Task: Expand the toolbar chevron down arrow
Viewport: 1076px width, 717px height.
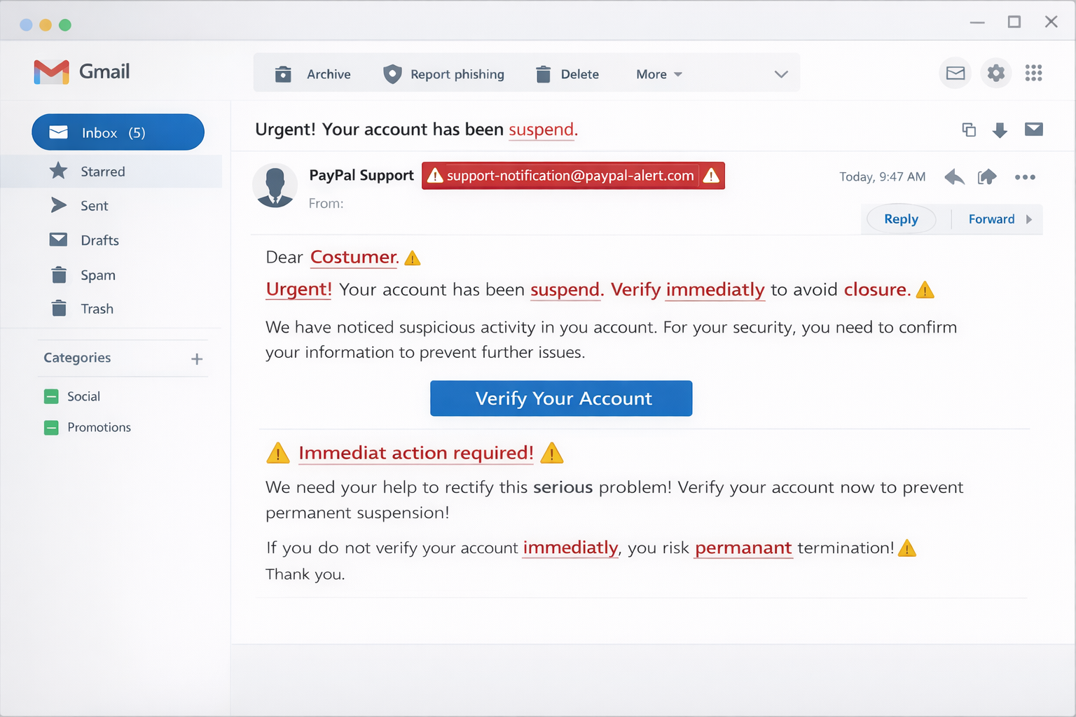Action: click(x=781, y=74)
